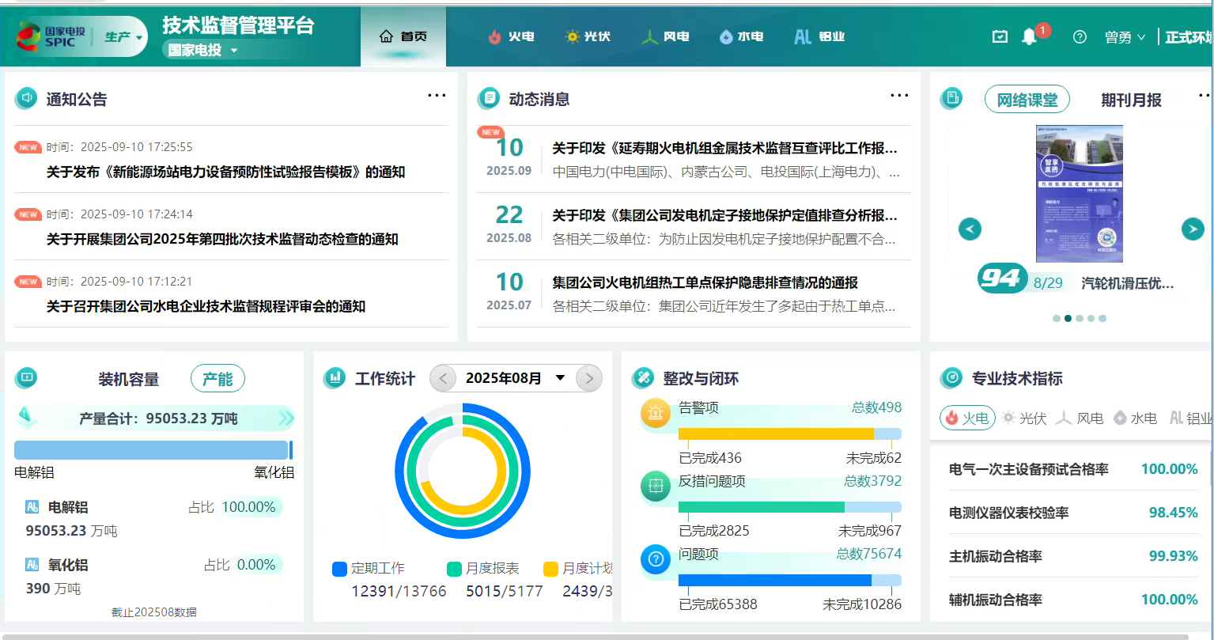This screenshot has width=1214, height=640.
Task: Click the 动态消息 document icon
Action: point(489,99)
